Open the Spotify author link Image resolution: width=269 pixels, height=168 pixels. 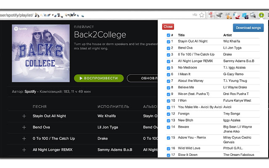click(x=30, y=92)
